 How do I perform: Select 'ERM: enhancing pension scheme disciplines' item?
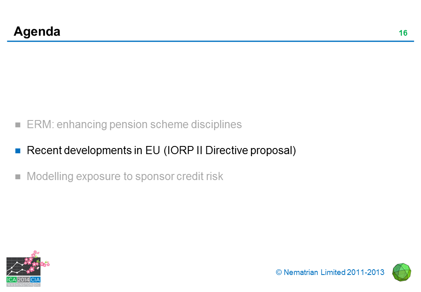[134, 125]
